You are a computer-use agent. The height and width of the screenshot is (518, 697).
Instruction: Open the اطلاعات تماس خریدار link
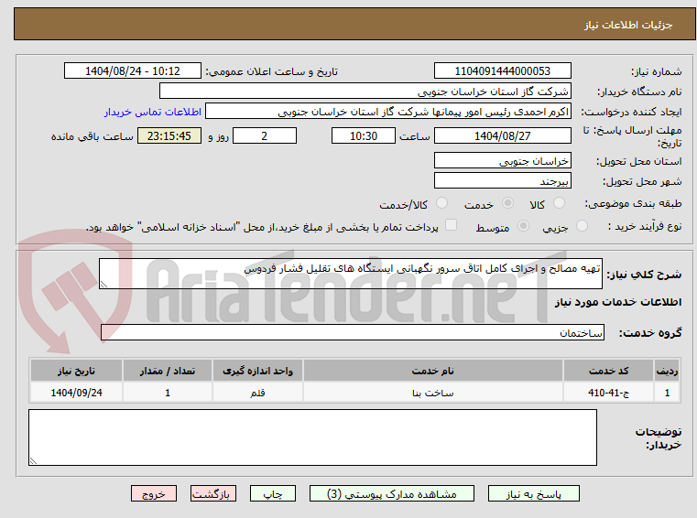(153, 112)
